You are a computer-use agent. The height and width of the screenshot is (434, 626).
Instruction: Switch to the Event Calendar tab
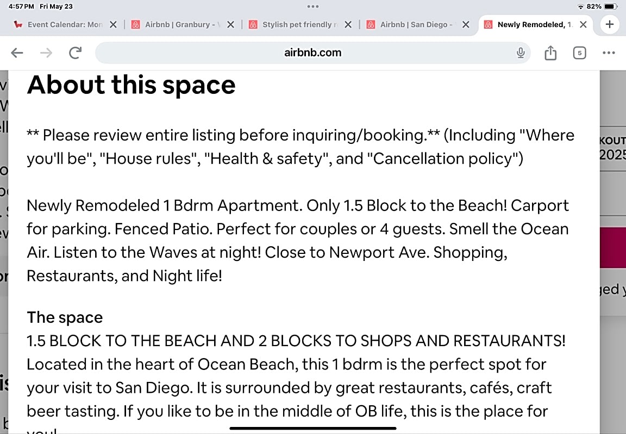coord(59,24)
